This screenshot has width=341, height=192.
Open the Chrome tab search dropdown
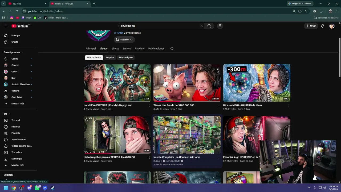[x=3, y=3]
